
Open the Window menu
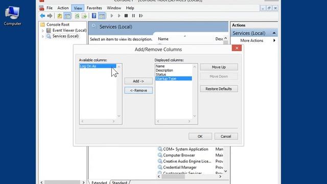[x=114, y=8]
